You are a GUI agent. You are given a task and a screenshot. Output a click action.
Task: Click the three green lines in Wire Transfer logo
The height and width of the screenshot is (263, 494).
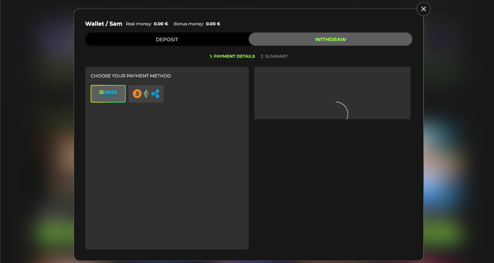101,92
